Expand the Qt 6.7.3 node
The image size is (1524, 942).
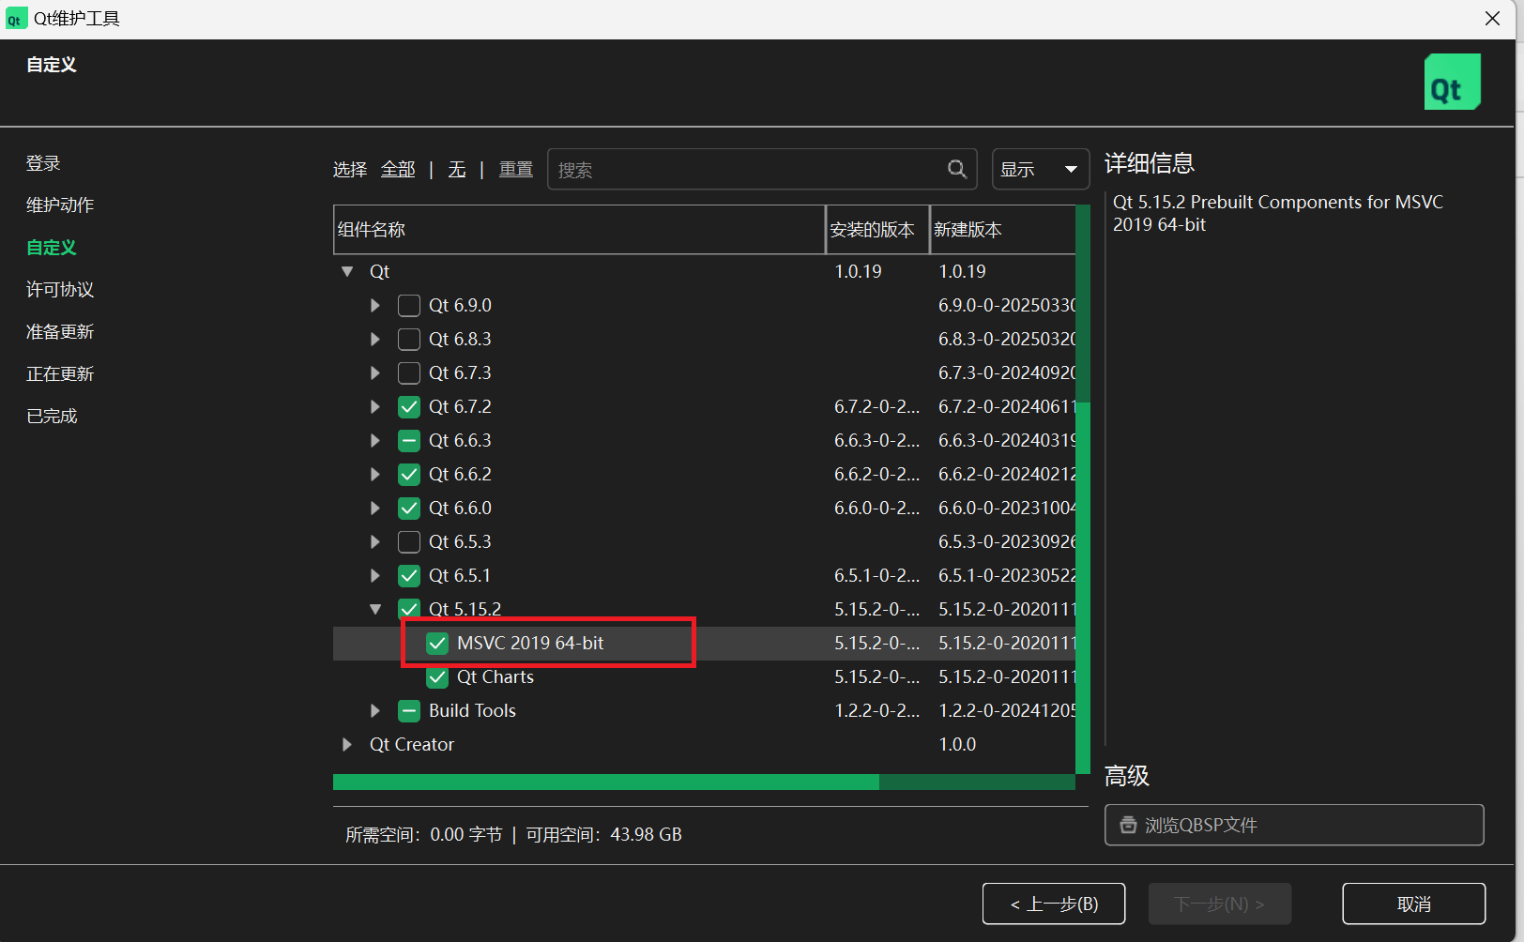tap(375, 372)
